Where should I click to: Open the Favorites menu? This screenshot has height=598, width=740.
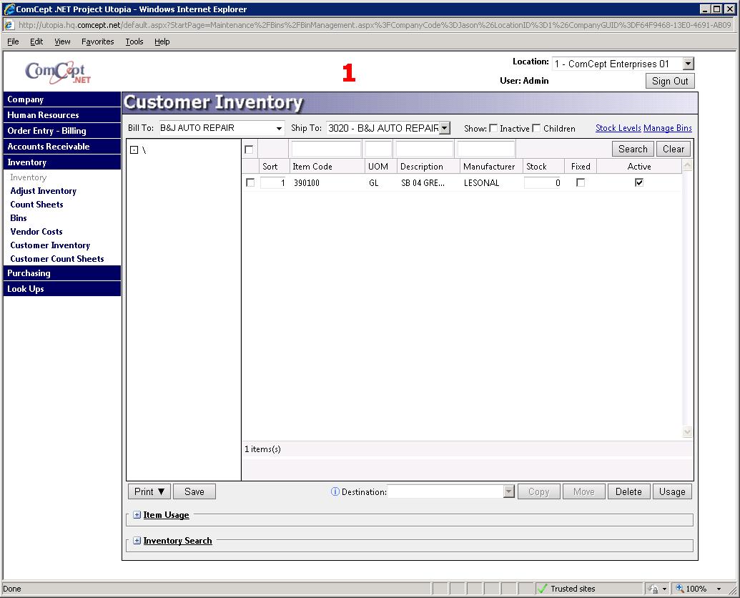(x=97, y=41)
